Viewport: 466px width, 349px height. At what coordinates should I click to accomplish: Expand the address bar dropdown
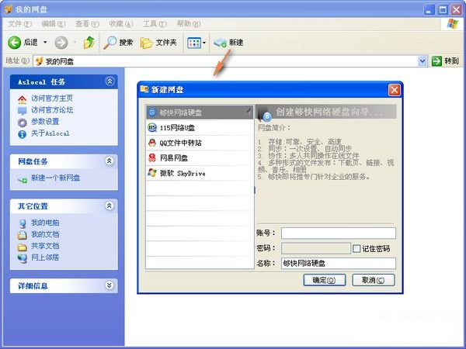(423, 61)
